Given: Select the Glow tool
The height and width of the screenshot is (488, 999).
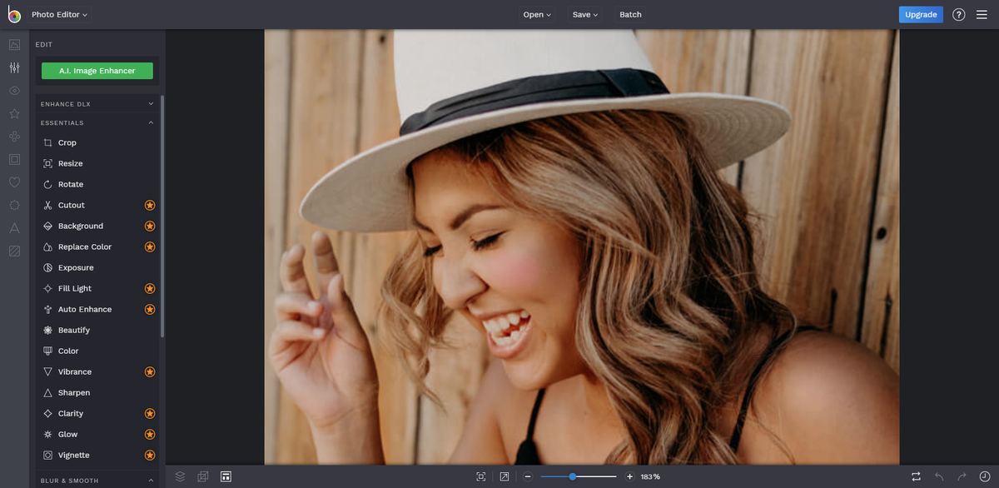Looking at the screenshot, I should point(97,434).
